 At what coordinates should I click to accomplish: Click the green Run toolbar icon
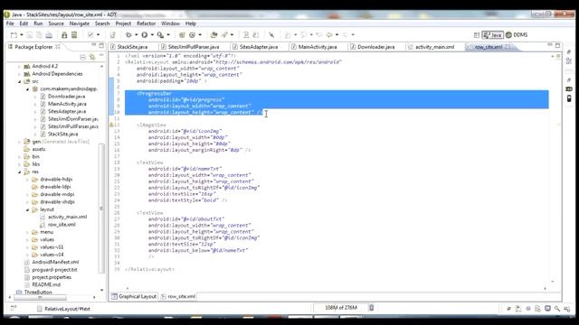[145, 35]
